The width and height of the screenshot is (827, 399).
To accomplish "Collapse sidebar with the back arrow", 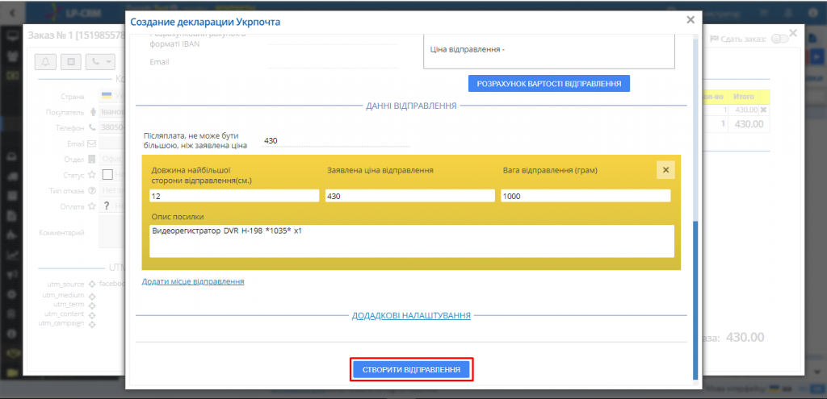I will pos(12,11).
